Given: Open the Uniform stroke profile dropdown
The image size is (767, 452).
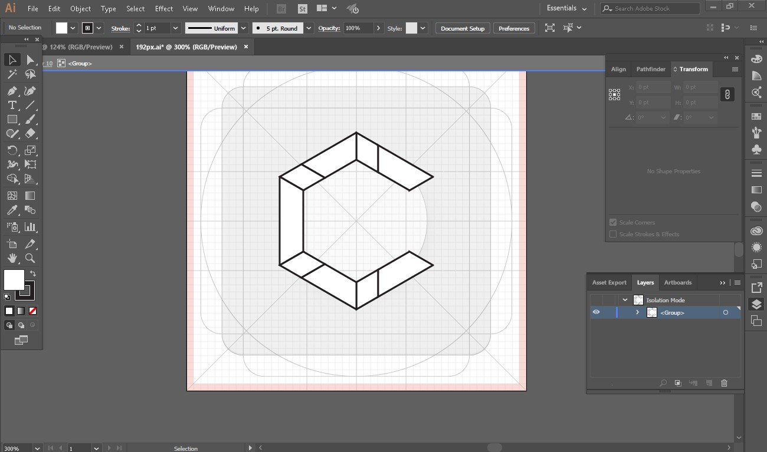Looking at the screenshot, I should coord(242,28).
